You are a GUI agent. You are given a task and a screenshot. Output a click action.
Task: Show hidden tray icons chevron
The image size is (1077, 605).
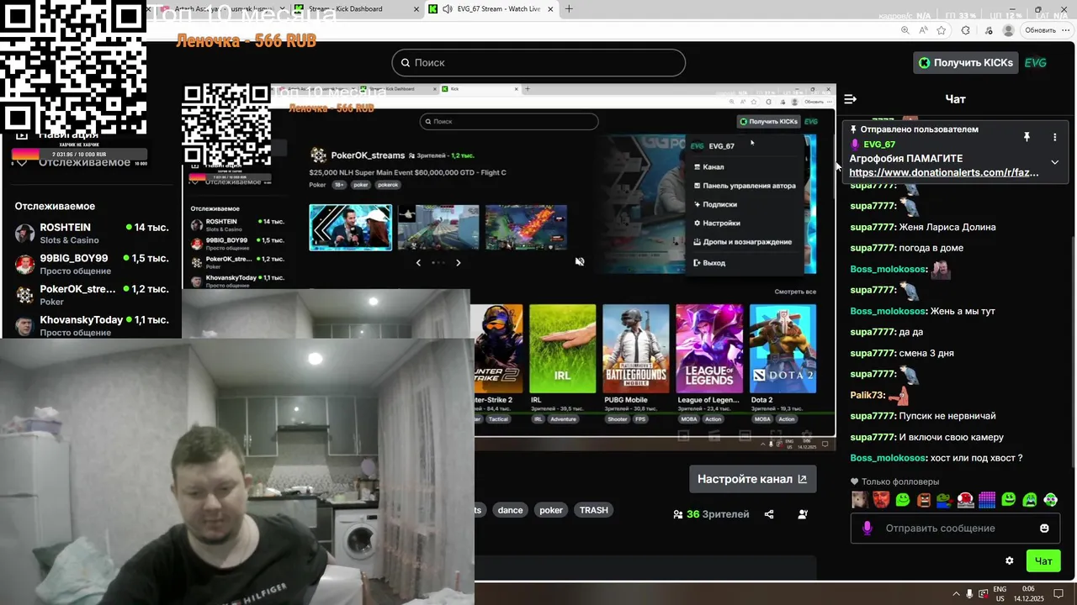pos(956,594)
